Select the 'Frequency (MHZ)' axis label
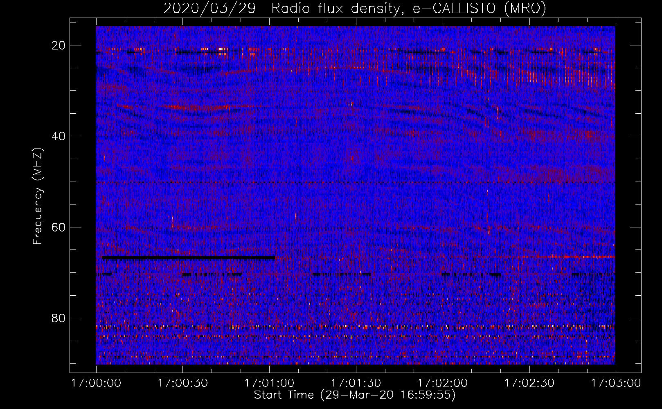This screenshot has width=662, height=409. [x=38, y=196]
